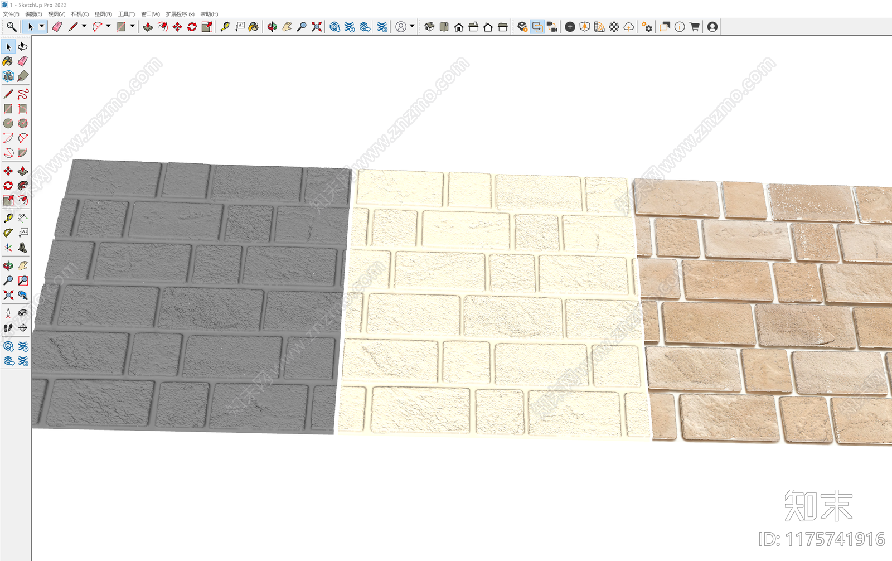Click the Model Info circle icon
Screen dimensions: 892x561
click(680, 27)
